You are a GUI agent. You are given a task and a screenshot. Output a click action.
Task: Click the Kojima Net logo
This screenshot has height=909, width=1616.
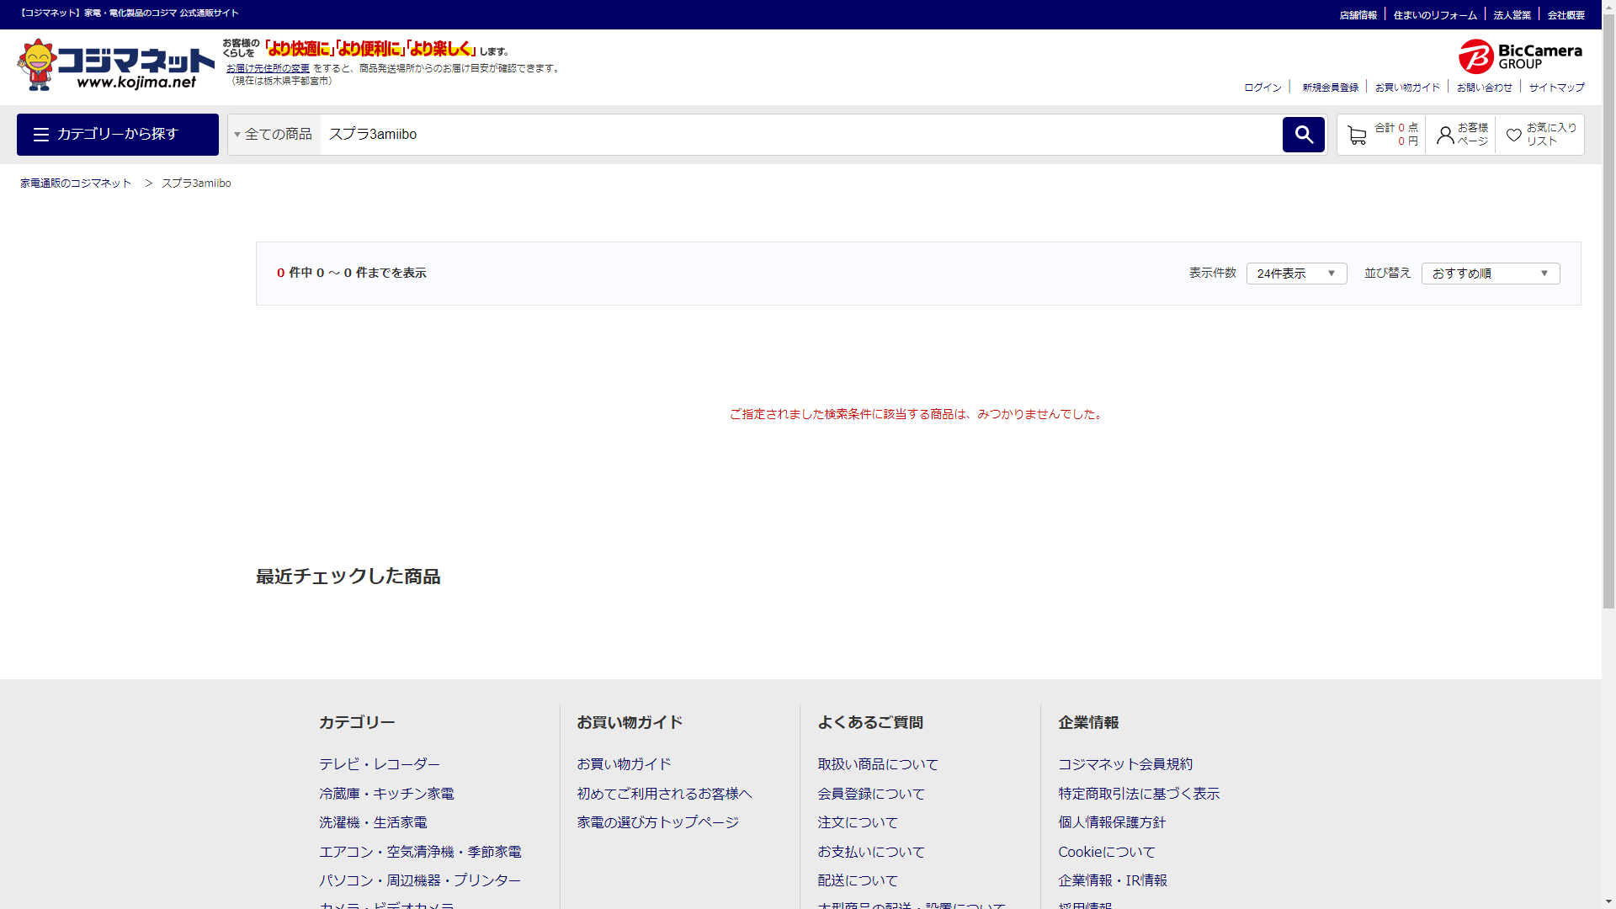pos(115,65)
